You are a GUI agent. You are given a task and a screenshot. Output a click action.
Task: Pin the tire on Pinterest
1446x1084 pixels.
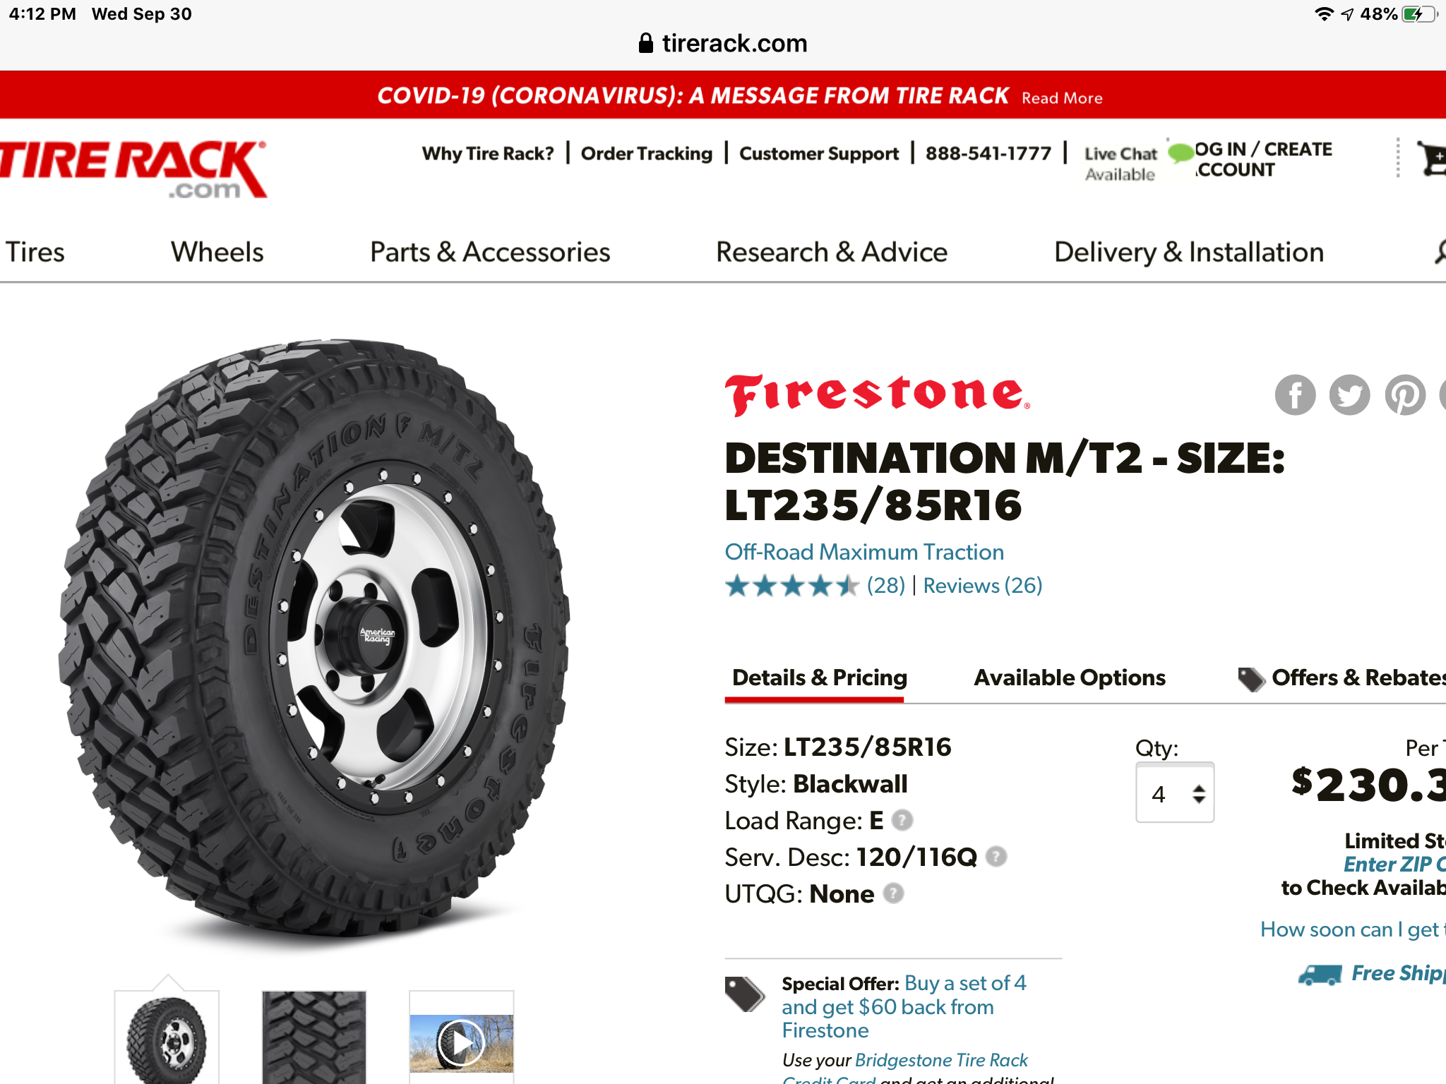coord(1404,395)
